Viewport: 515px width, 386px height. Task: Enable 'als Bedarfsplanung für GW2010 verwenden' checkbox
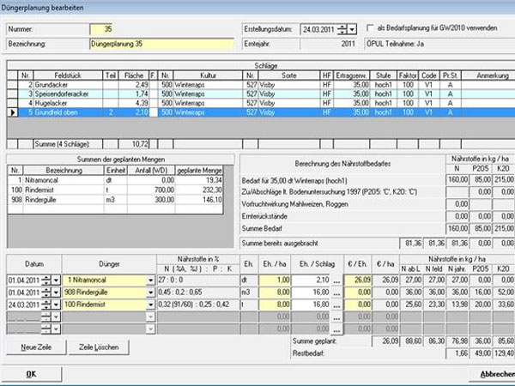pos(370,28)
